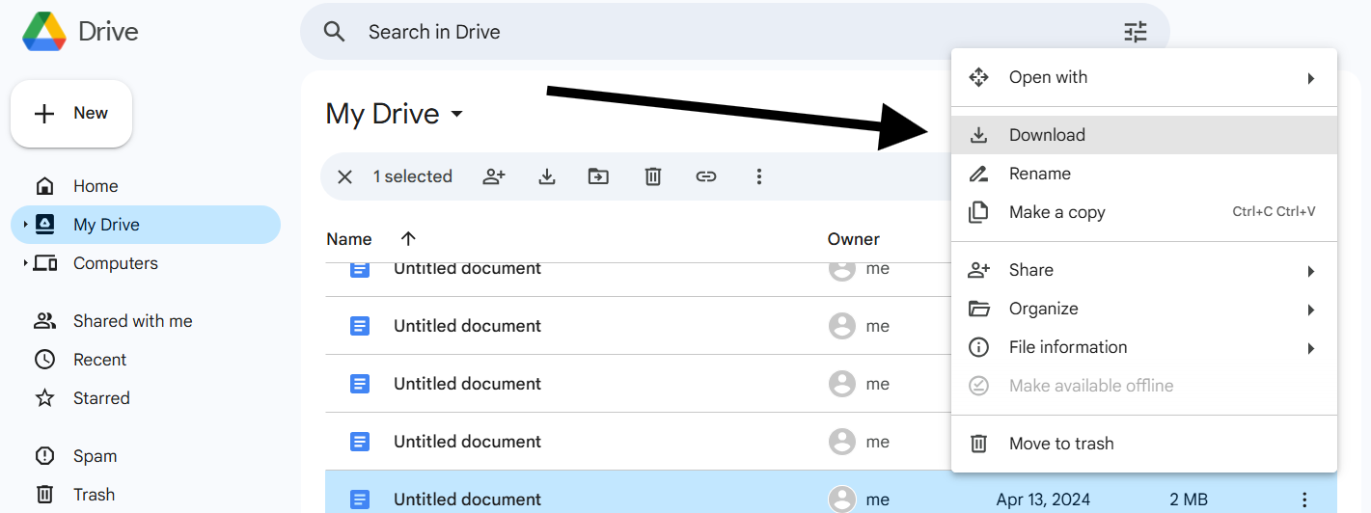1371x513 pixels.
Task: Open advanced search filter options icon
Action: tap(1136, 32)
